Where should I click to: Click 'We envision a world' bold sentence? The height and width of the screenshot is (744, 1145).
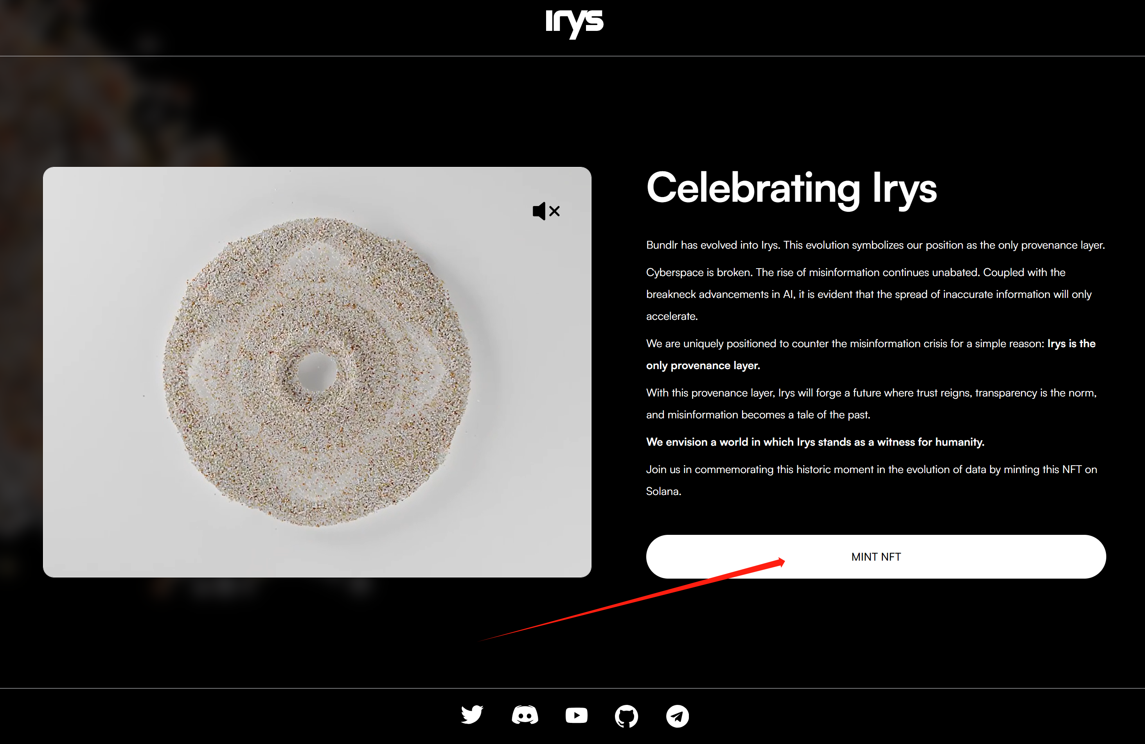tap(815, 442)
